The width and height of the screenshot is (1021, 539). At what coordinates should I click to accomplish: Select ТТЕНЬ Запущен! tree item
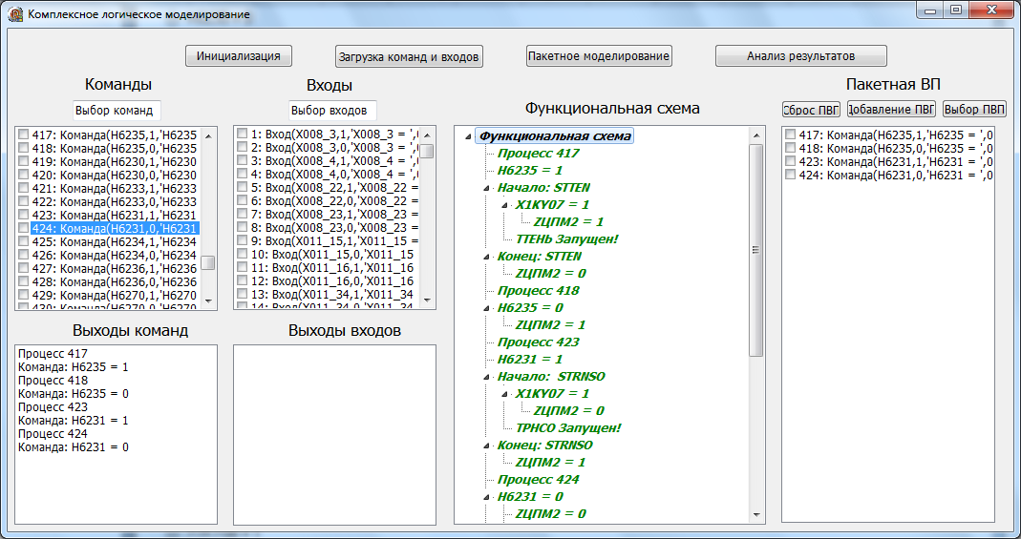point(566,239)
